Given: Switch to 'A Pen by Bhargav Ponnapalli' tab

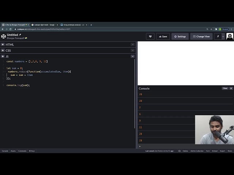Looking at the screenshot, I should pos(15,25).
